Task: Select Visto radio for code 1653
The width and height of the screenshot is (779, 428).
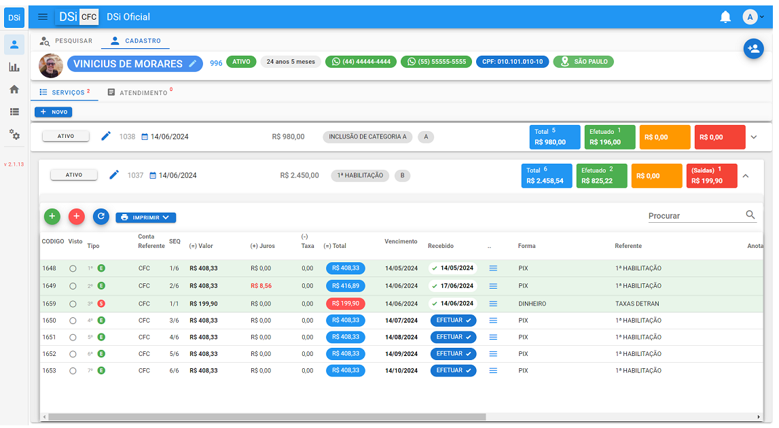Action: click(x=73, y=371)
